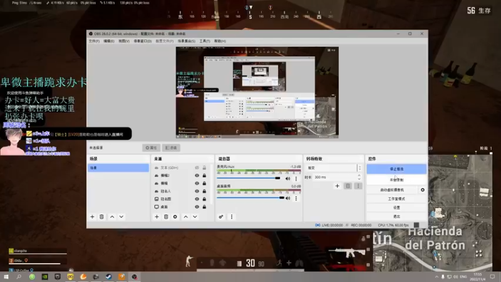501x282 pixels.
Task: Unlock the 桌面 source
Action: (x=204, y=207)
